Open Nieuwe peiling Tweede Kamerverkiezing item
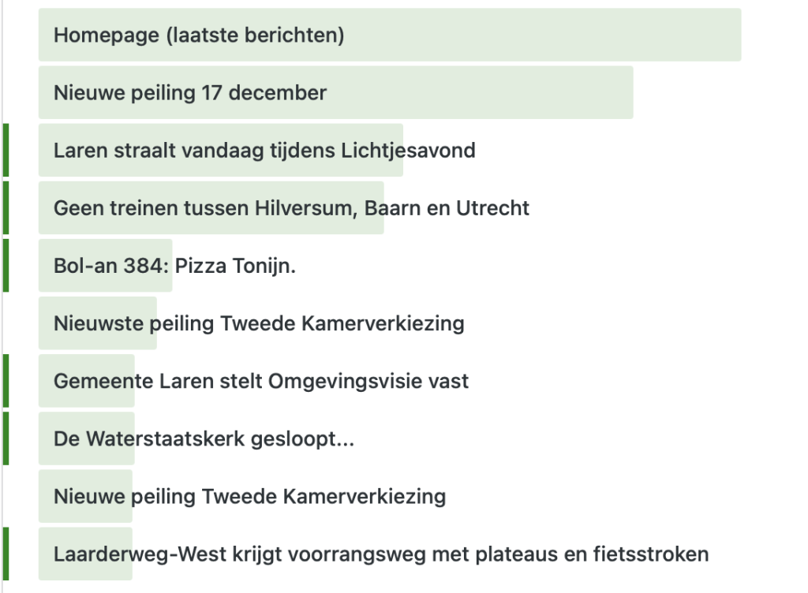The width and height of the screenshot is (808, 593). click(249, 497)
